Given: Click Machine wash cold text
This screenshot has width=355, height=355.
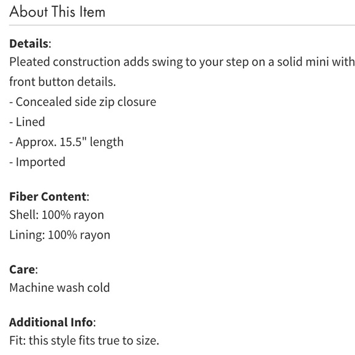Looking at the screenshot, I should click(x=59, y=288).
